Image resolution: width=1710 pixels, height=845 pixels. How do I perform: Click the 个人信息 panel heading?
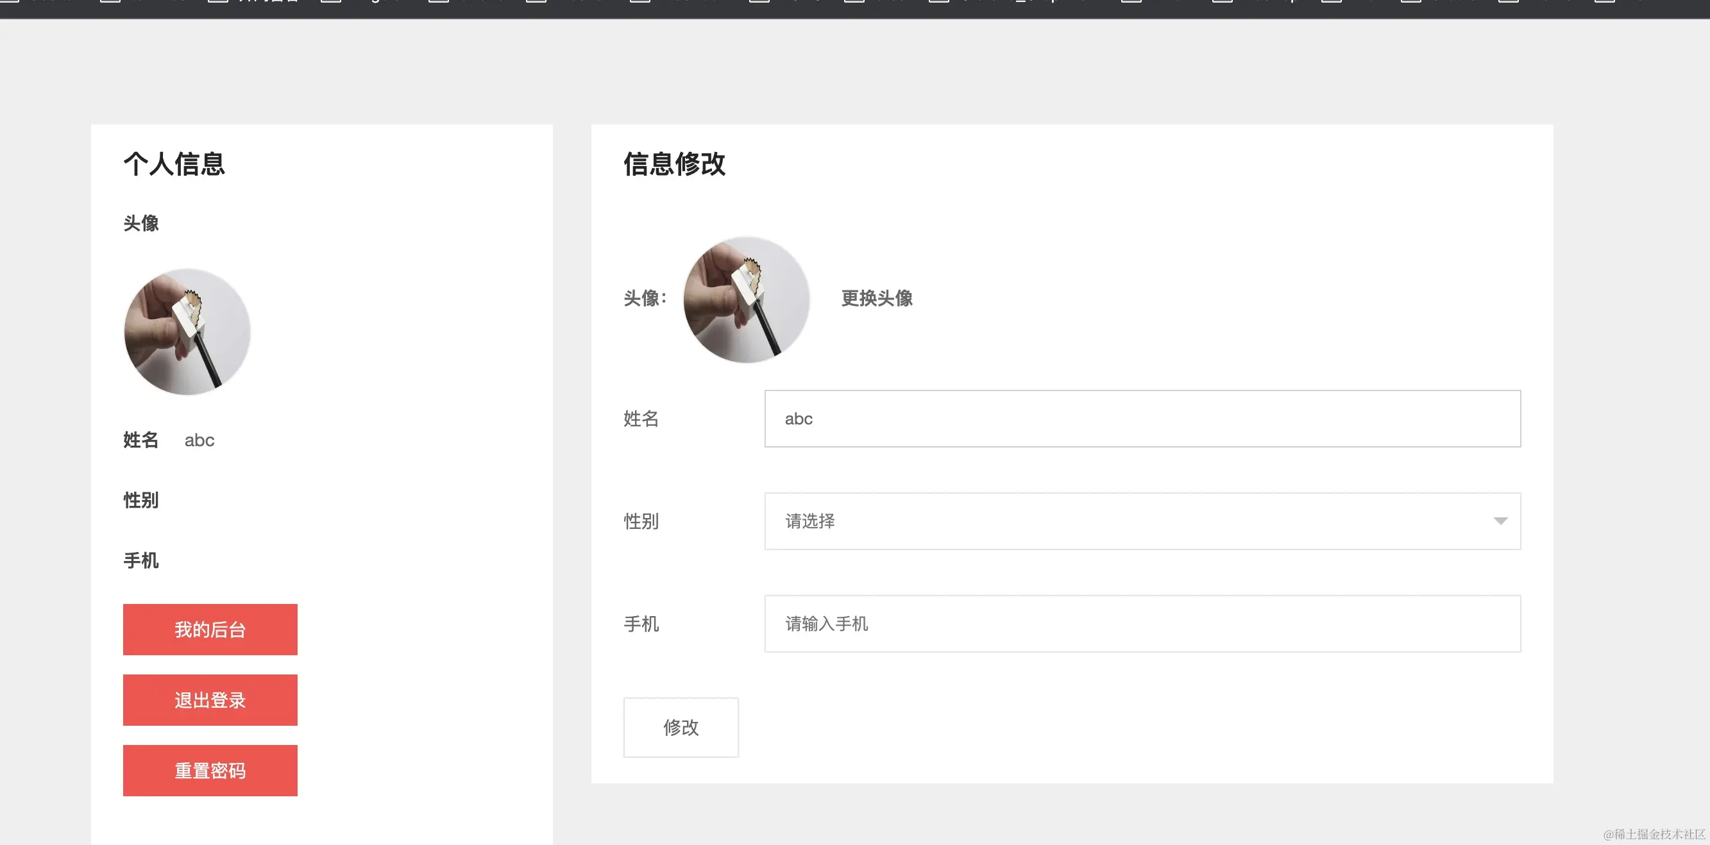click(x=174, y=165)
